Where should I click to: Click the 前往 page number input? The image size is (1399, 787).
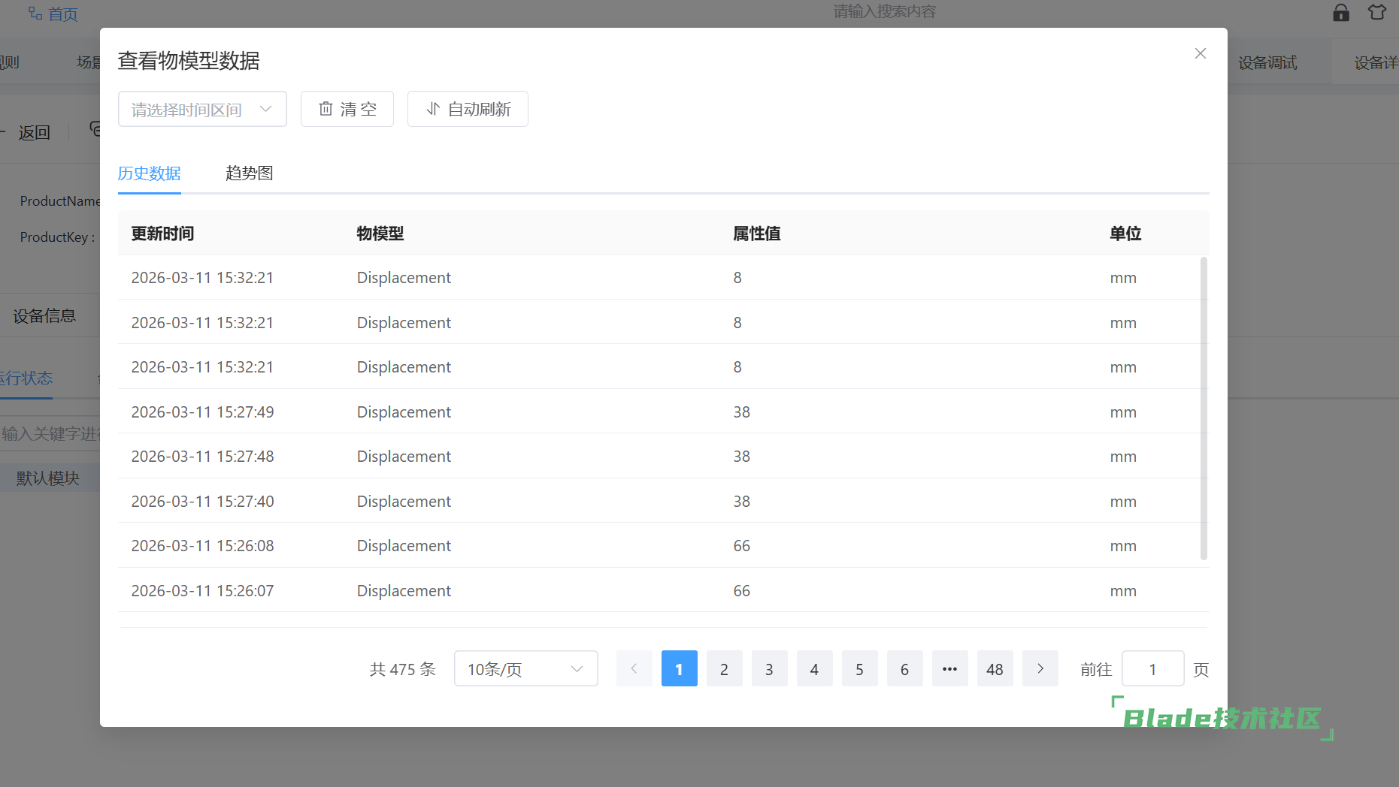click(x=1152, y=668)
